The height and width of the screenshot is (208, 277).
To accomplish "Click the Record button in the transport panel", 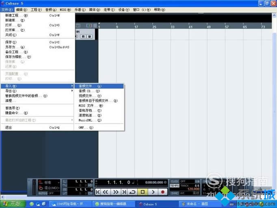I will (162, 192).
